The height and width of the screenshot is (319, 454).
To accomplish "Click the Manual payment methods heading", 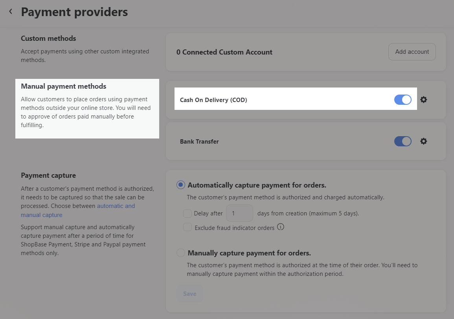I will pyautogui.click(x=63, y=86).
